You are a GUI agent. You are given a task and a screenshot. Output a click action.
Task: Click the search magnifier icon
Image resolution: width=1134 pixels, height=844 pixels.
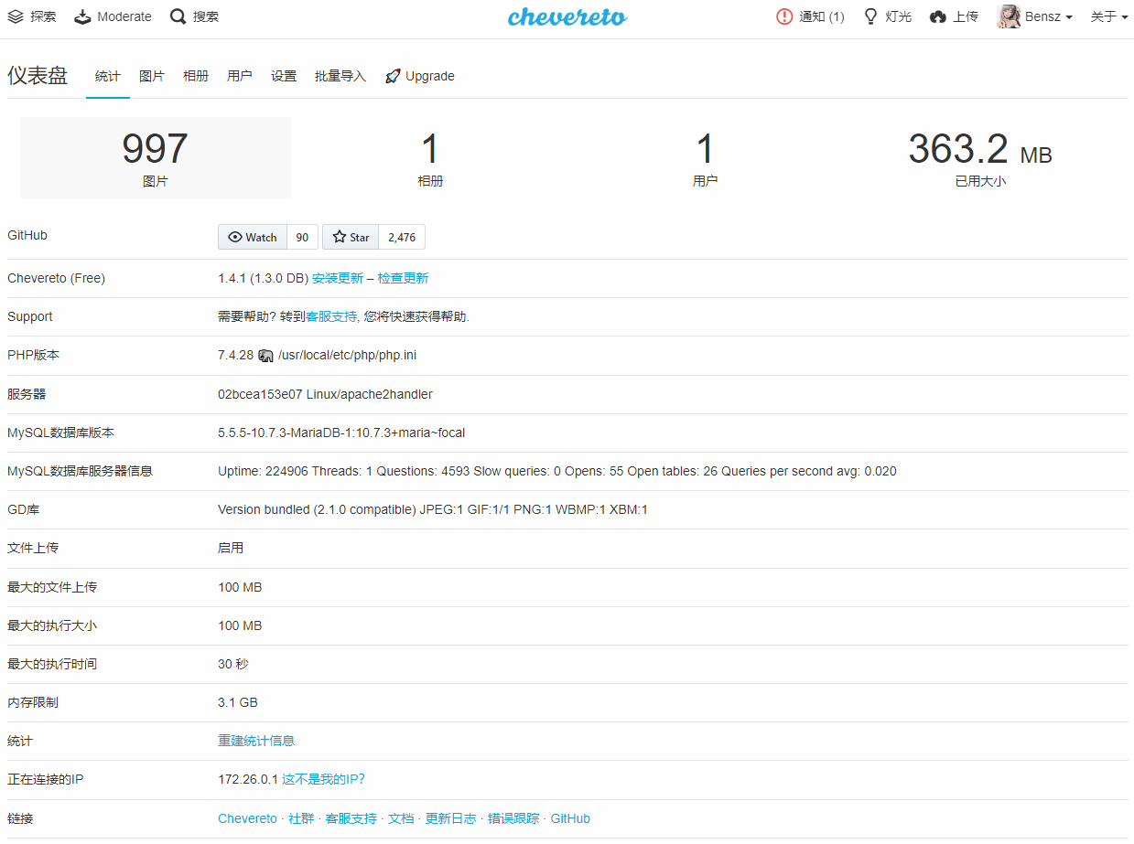[x=178, y=16]
